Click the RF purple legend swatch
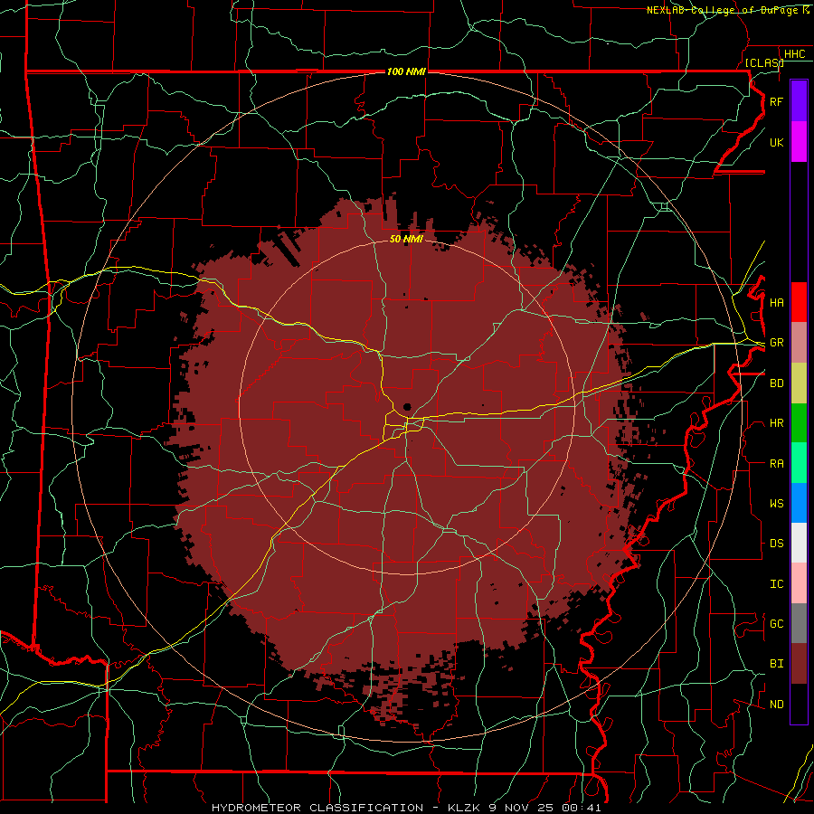 click(x=799, y=101)
